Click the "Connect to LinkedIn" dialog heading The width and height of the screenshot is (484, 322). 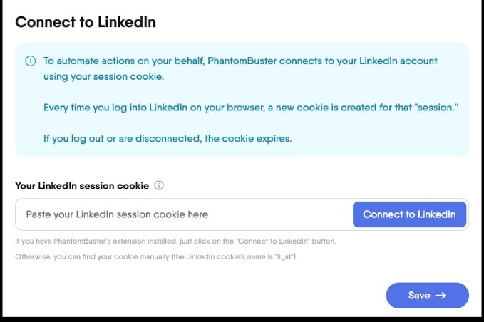pyautogui.click(x=86, y=22)
